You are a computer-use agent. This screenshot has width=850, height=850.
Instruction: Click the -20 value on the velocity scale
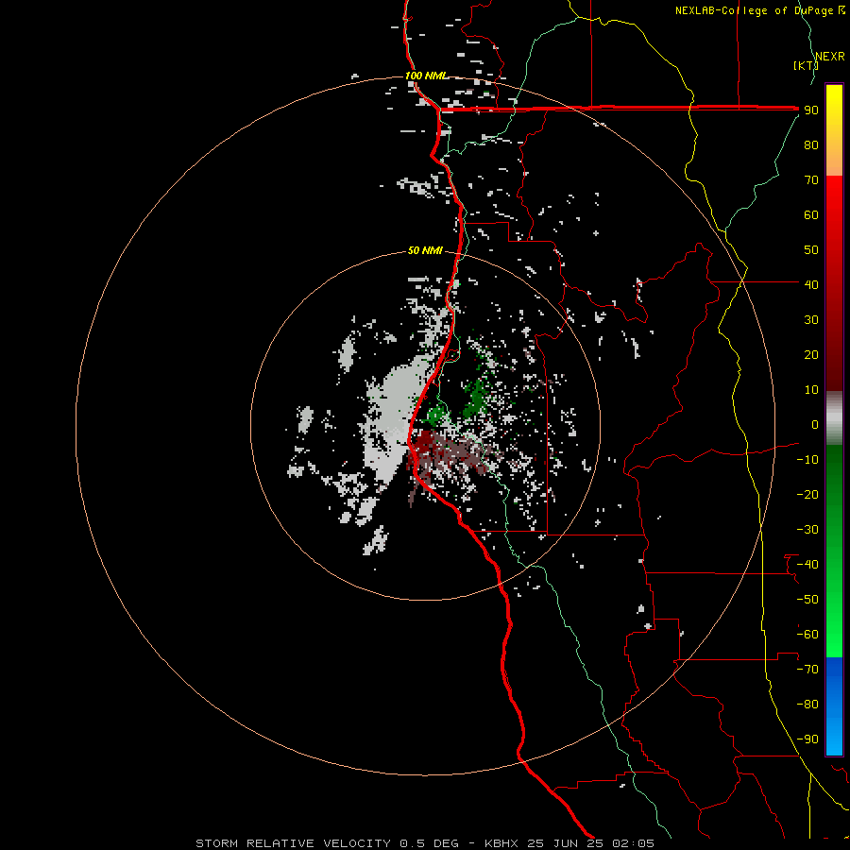click(807, 494)
